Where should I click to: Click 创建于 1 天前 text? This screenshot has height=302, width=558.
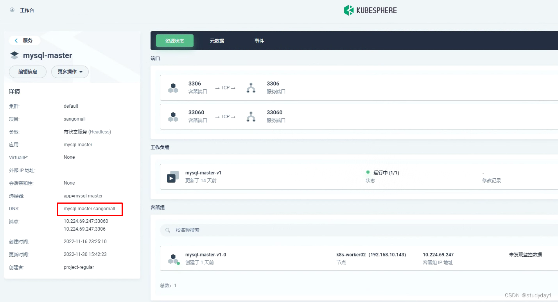[200, 263]
